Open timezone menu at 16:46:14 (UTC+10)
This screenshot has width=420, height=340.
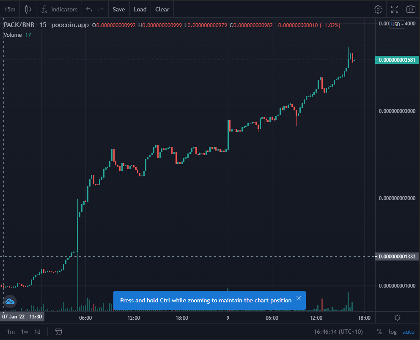pyautogui.click(x=338, y=332)
